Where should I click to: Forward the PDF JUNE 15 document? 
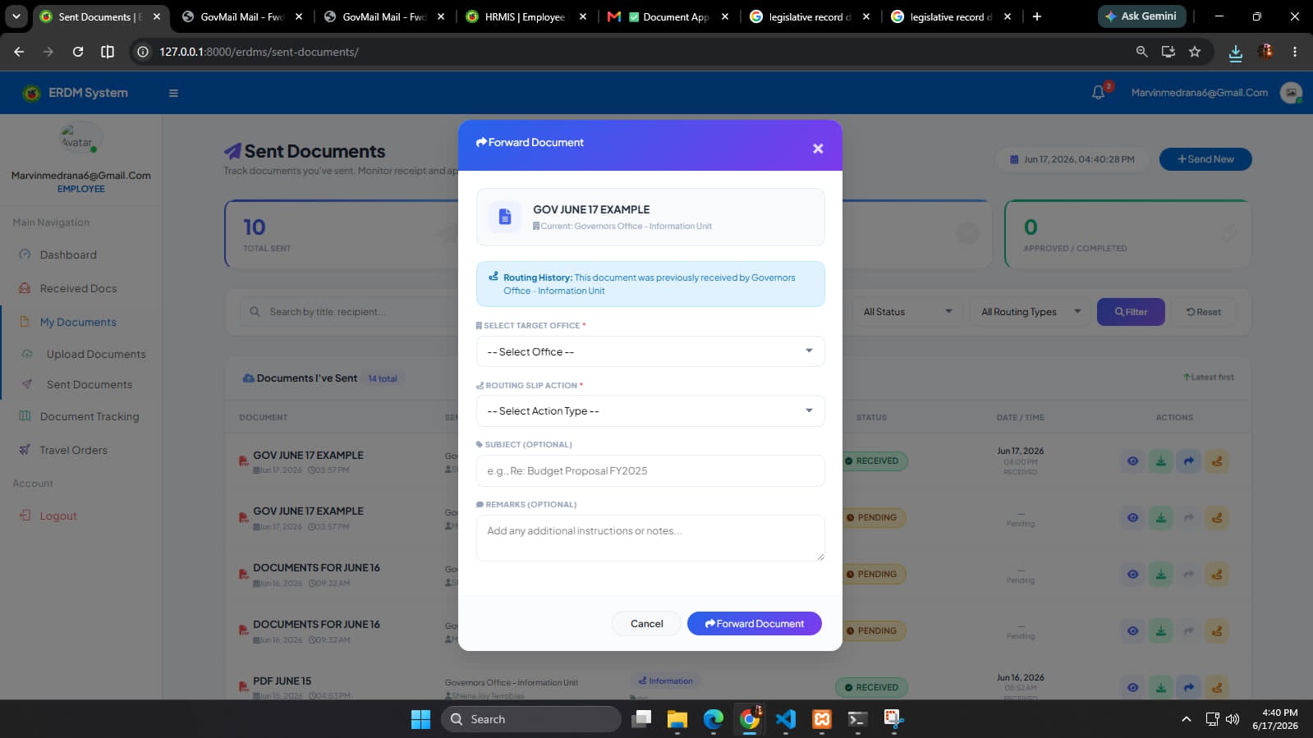tap(1188, 688)
